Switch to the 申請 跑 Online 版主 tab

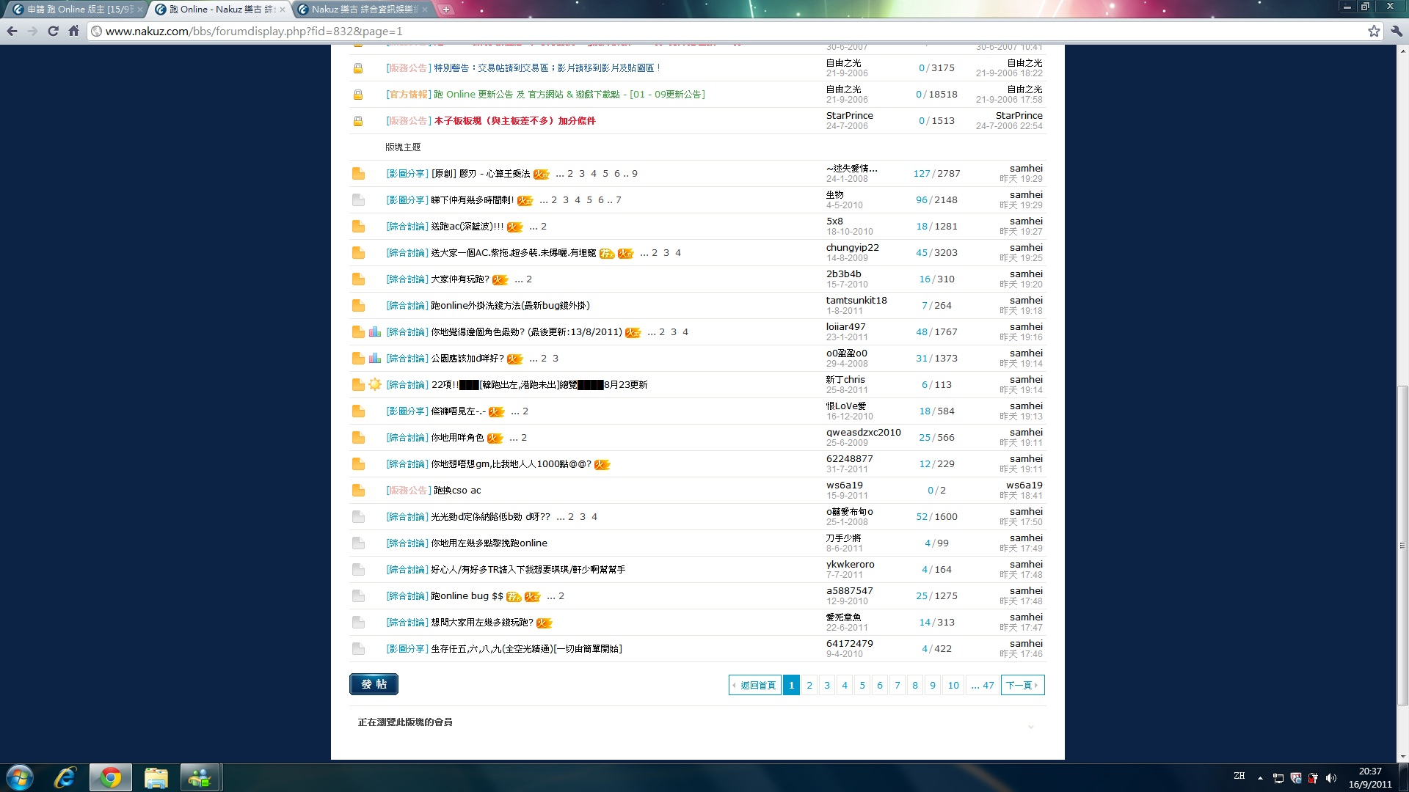[x=77, y=10]
